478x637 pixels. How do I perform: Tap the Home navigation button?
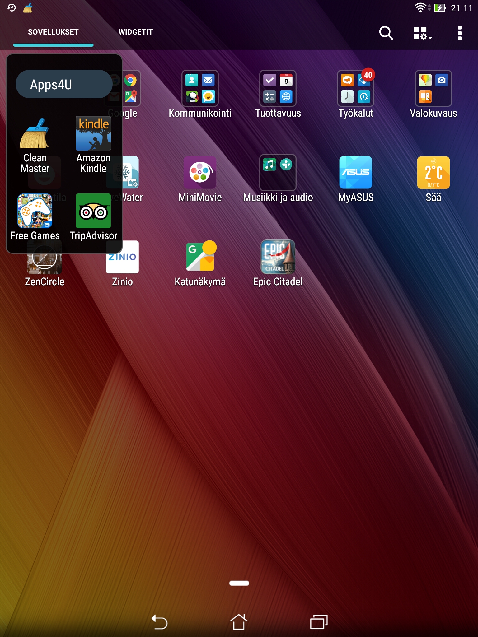coord(239,622)
